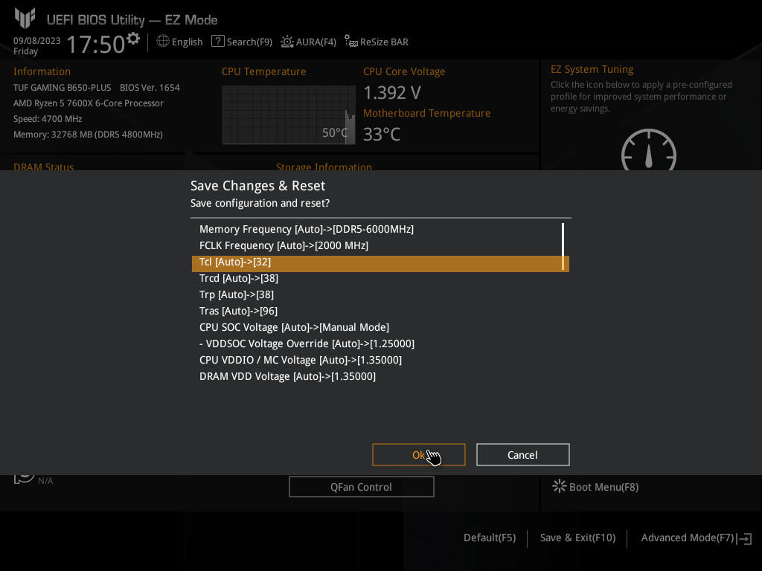This screenshot has height=571, width=762.
Task: Click Speed: 4700 MHz text
Action: click(x=48, y=118)
